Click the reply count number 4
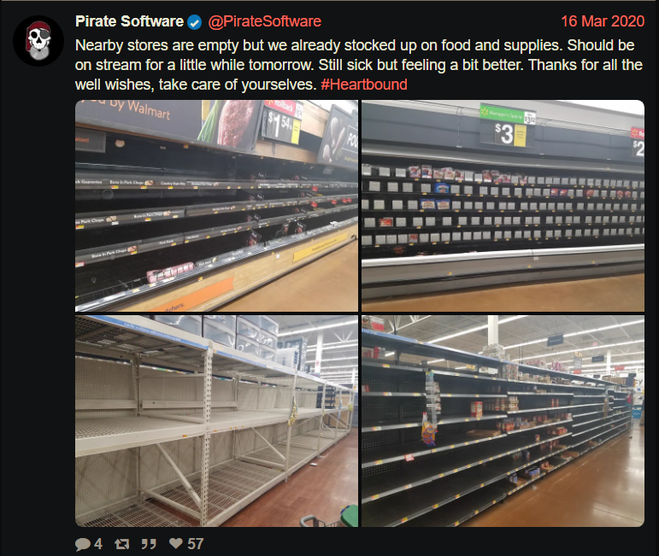The width and height of the screenshot is (659, 556). pos(98,544)
